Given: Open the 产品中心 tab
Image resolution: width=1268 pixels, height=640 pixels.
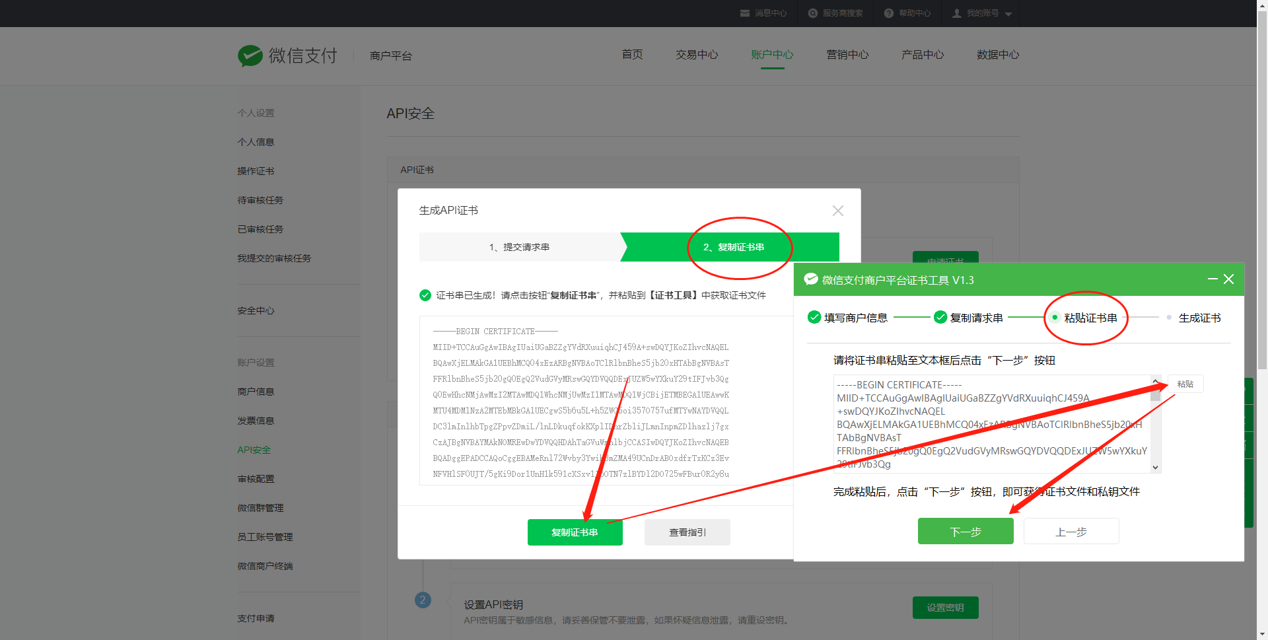Looking at the screenshot, I should (923, 55).
